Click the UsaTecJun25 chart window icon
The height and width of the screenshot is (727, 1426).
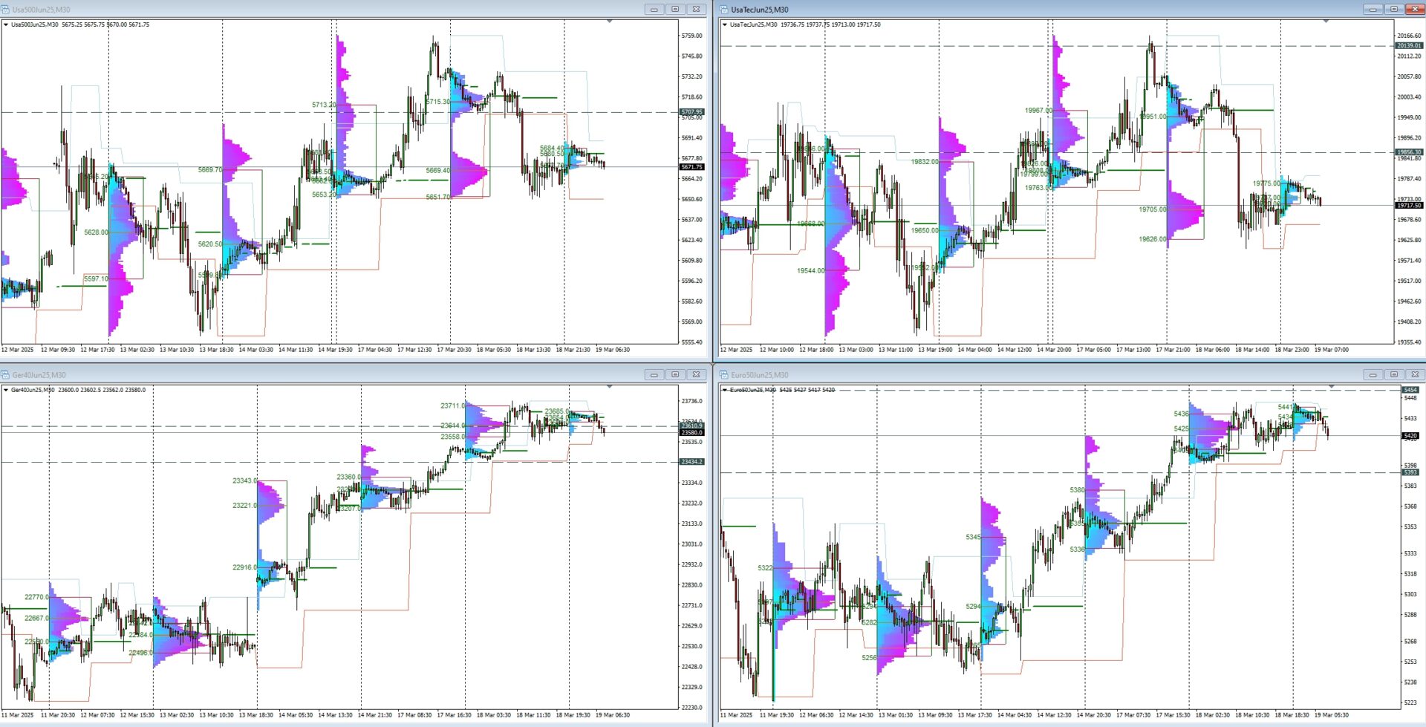coord(724,10)
